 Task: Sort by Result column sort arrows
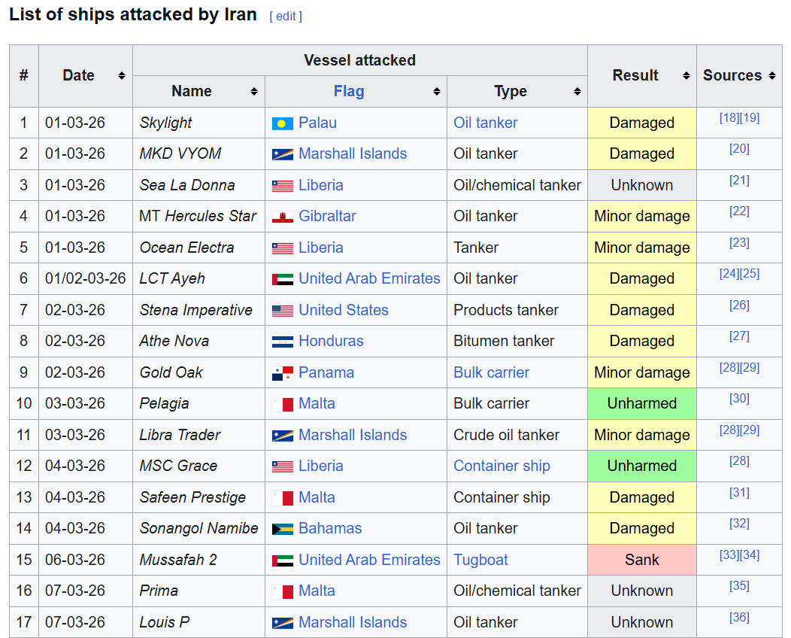686,76
